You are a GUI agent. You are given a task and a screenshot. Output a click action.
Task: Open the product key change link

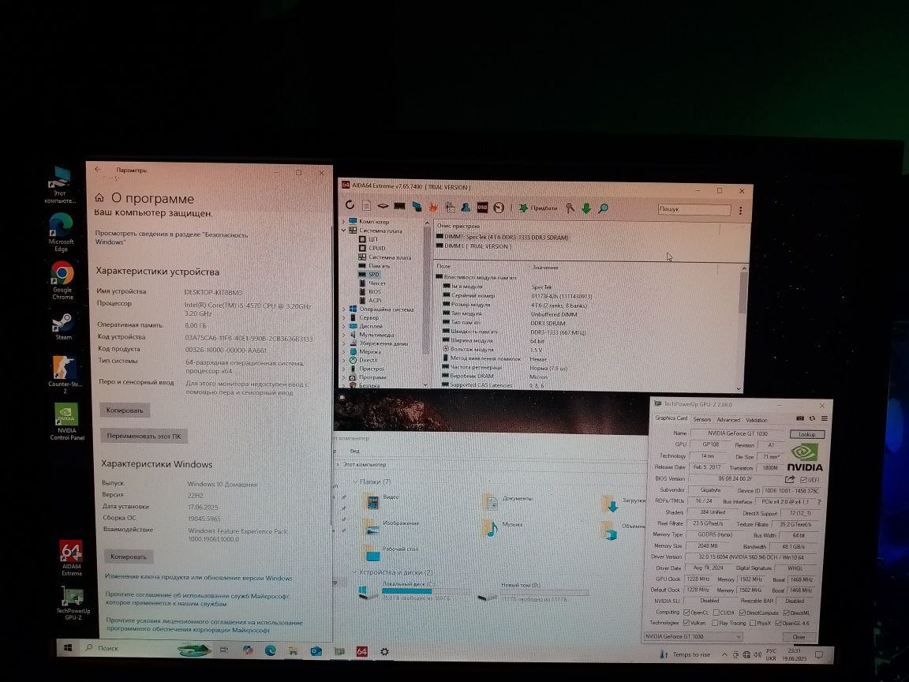click(198, 578)
